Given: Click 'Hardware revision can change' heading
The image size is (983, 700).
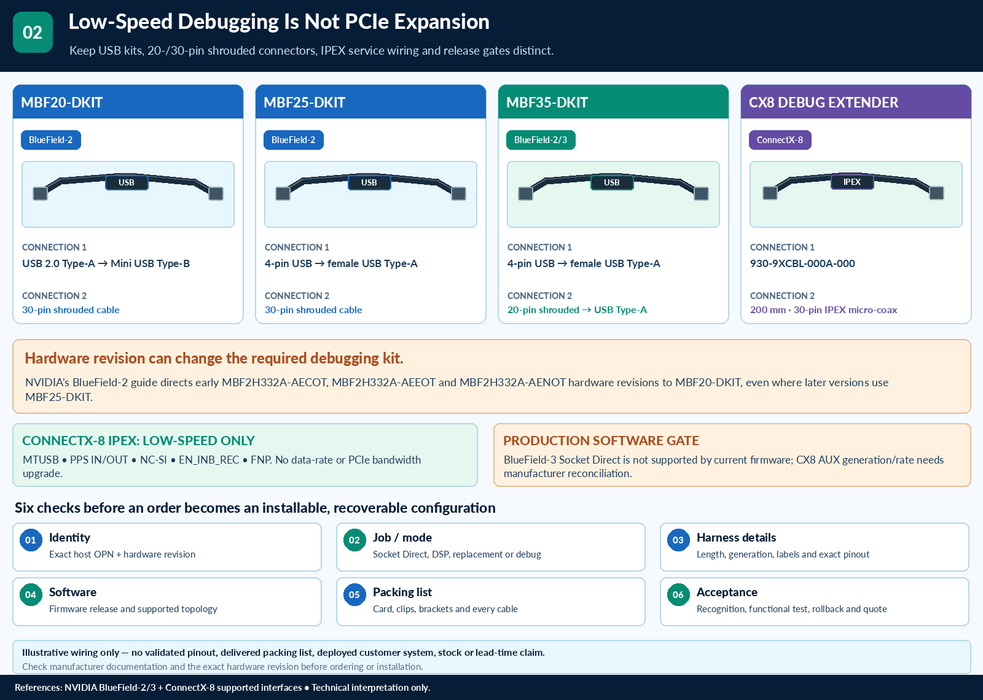Looking at the screenshot, I should click(214, 358).
